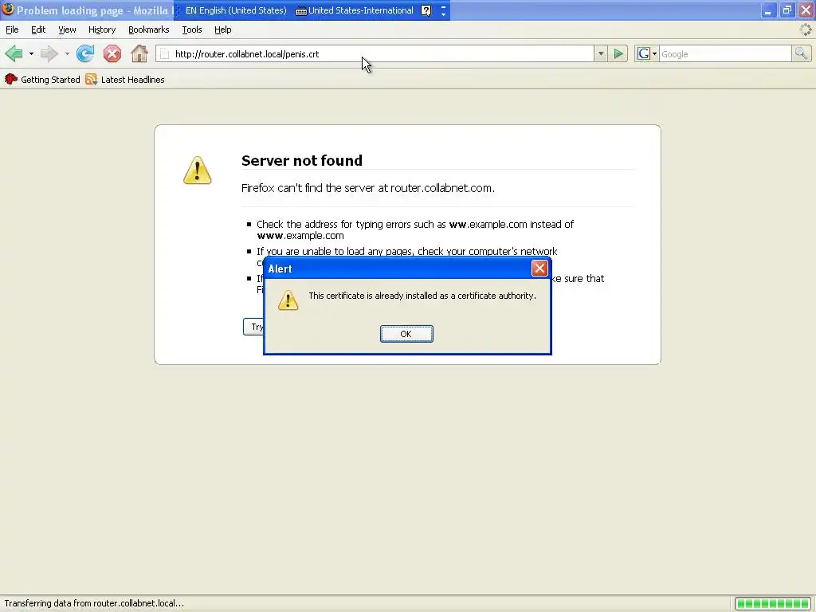Image resolution: width=816 pixels, height=612 pixels.
Task: Click the loading throbber icon
Action: tap(805, 29)
